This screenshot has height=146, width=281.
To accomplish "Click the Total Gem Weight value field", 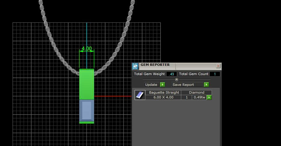I will pos(172,74).
